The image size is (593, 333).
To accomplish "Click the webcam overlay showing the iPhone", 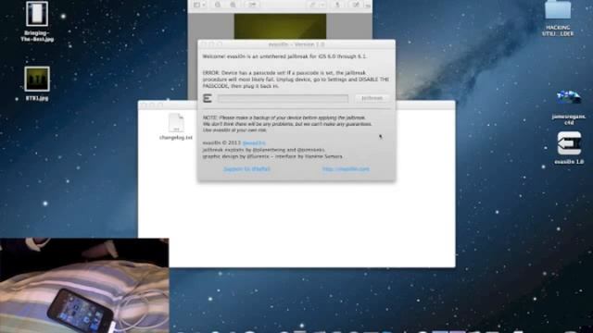I will [x=84, y=286].
